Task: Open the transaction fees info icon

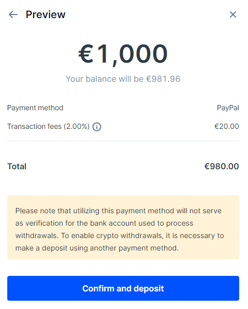Action: pyautogui.click(x=97, y=127)
